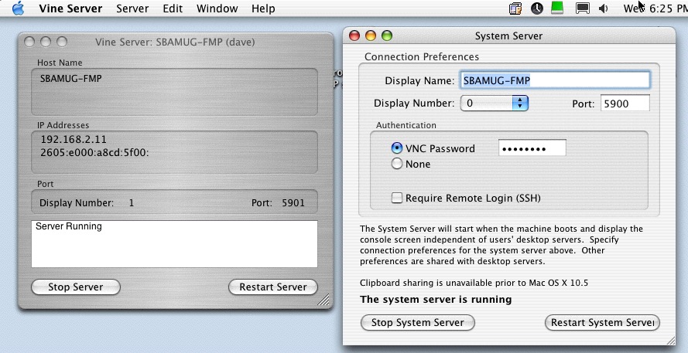Click the Vine Server window resize grip
Image resolution: width=688 pixels, height=353 pixels.
pos(323,300)
